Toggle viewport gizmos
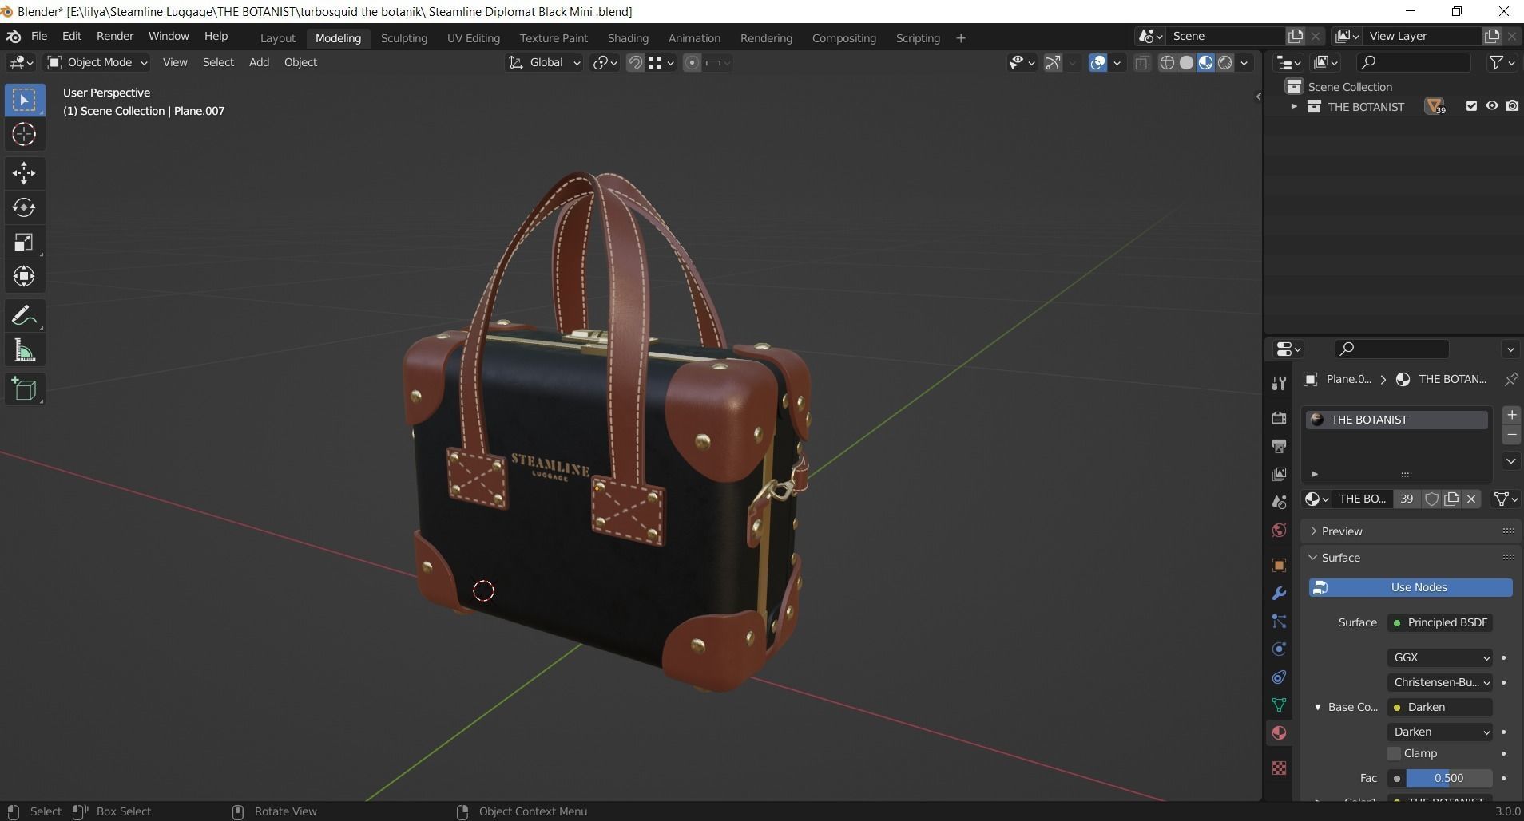1524x821 pixels. 1053,62
